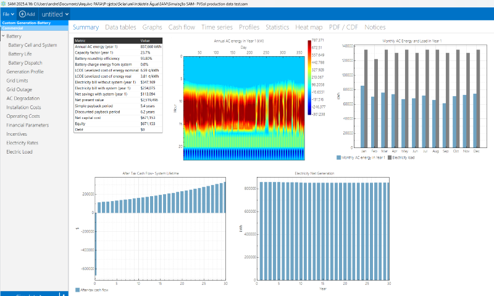Open the Cash flow tab
This screenshot has width=494, height=296.
tap(182, 27)
